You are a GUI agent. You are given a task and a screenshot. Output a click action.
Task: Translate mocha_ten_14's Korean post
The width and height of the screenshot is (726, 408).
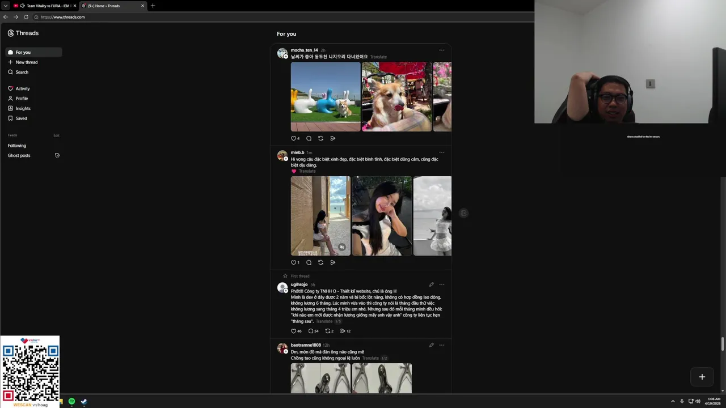[x=378, y=57]
